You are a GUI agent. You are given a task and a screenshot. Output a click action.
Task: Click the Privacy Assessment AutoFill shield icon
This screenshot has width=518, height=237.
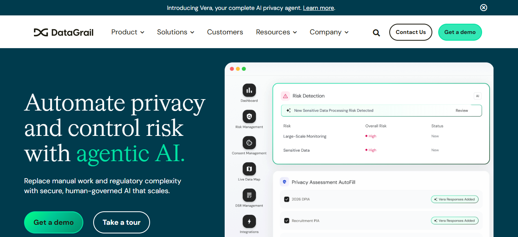284,182
